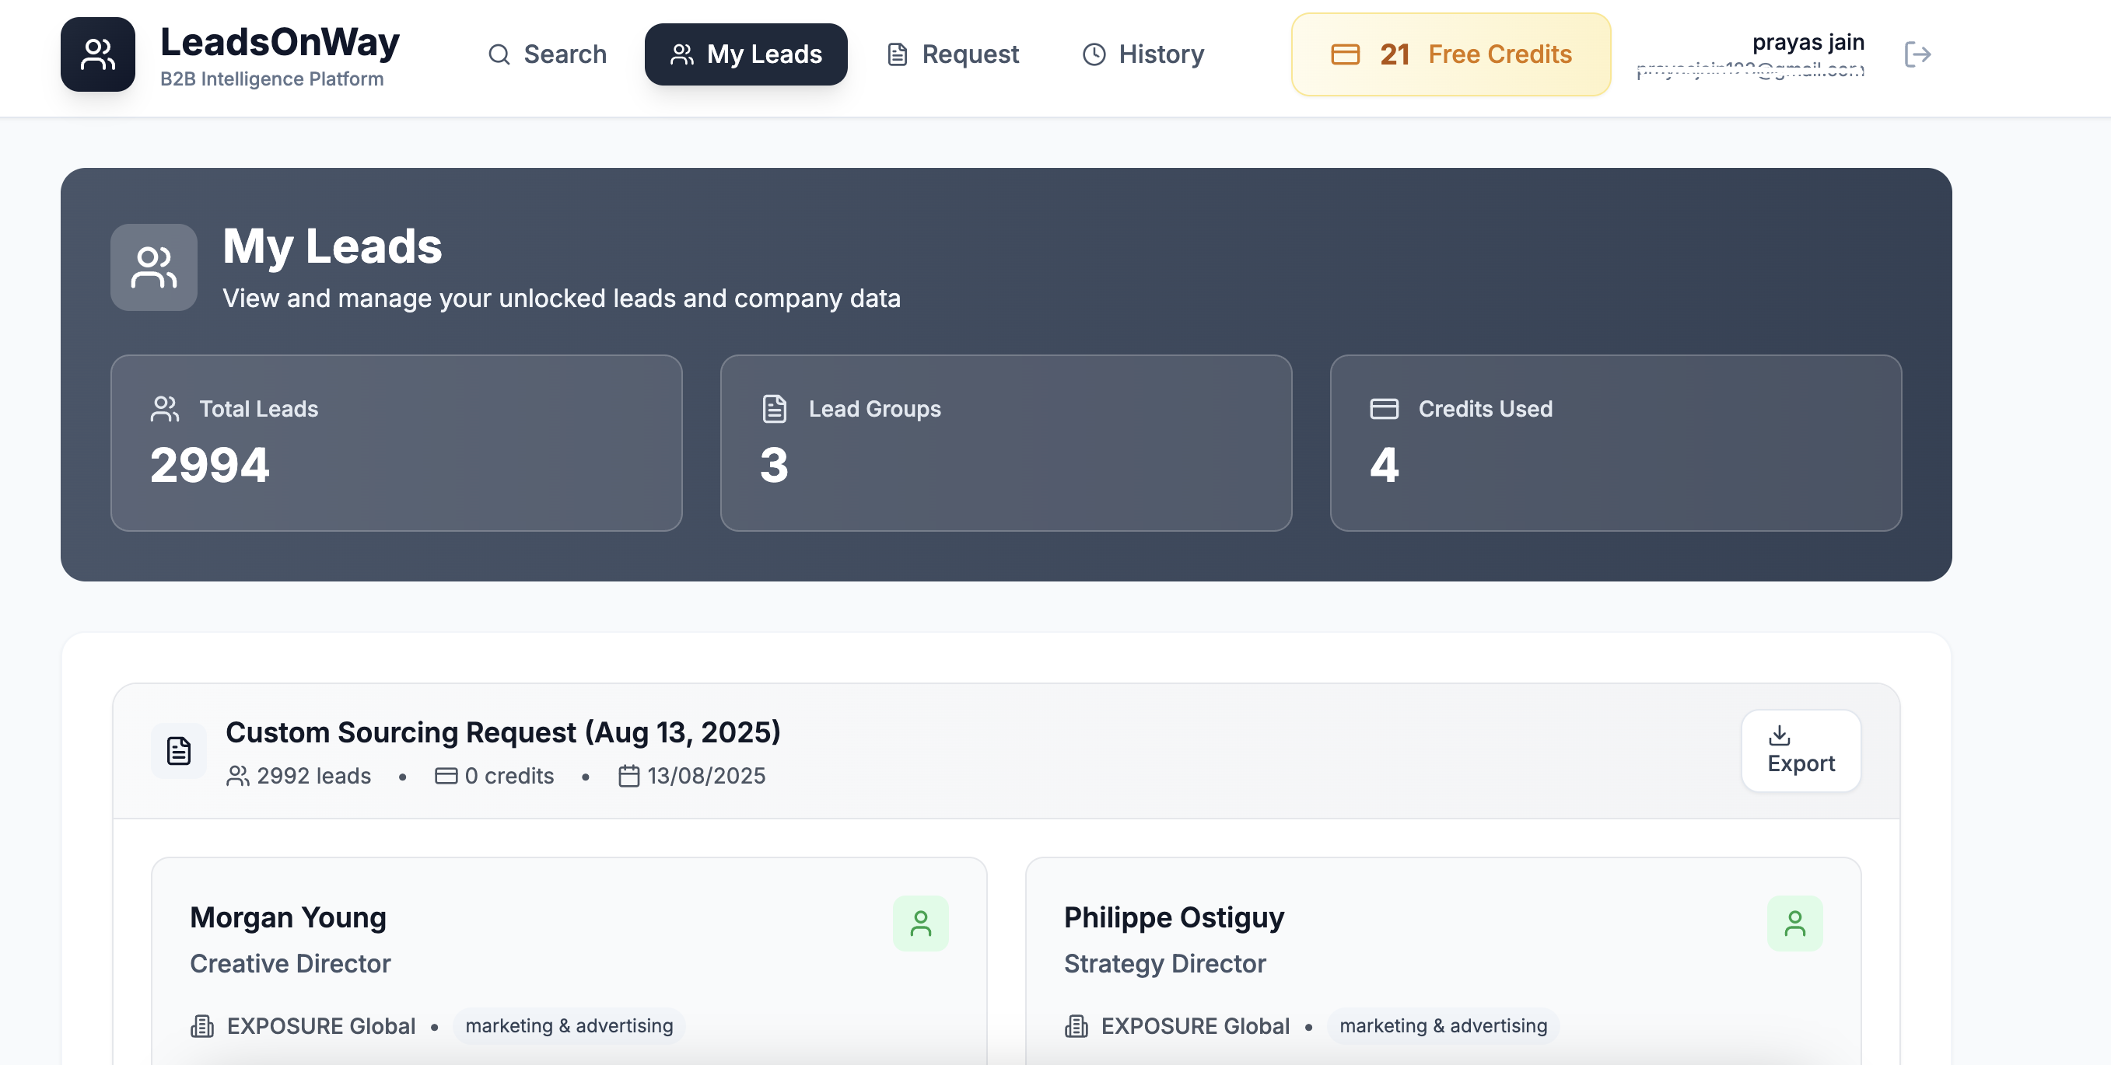Click the Lead Groups document icon

pos(775,409)
